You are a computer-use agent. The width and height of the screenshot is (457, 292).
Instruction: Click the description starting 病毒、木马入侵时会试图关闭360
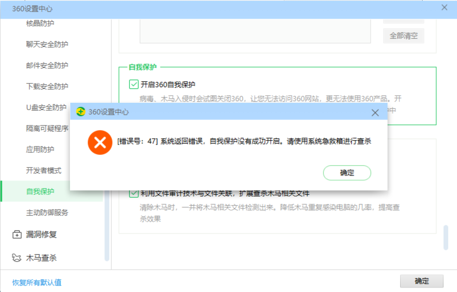coord(270,99)
